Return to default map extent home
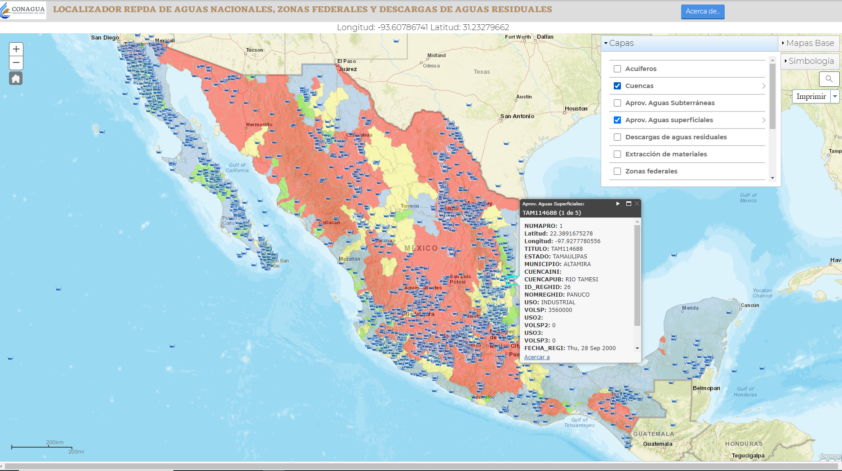Screen dimensions: 842x471 tap(16, 79)
